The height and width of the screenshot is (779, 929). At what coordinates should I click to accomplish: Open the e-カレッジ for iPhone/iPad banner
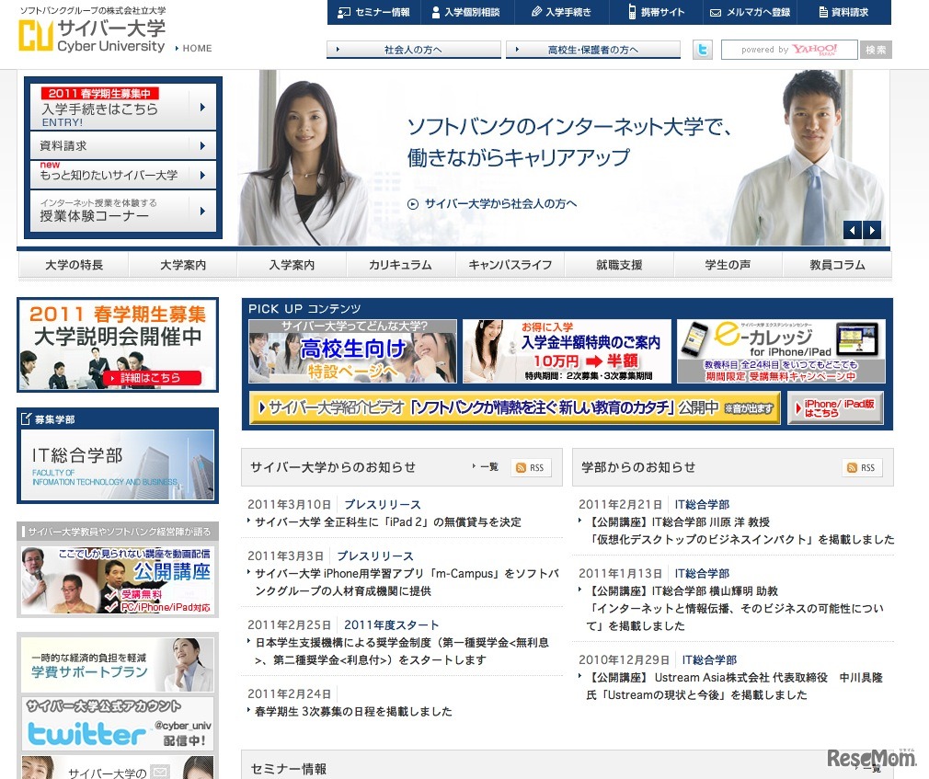[x=781, y=351]
